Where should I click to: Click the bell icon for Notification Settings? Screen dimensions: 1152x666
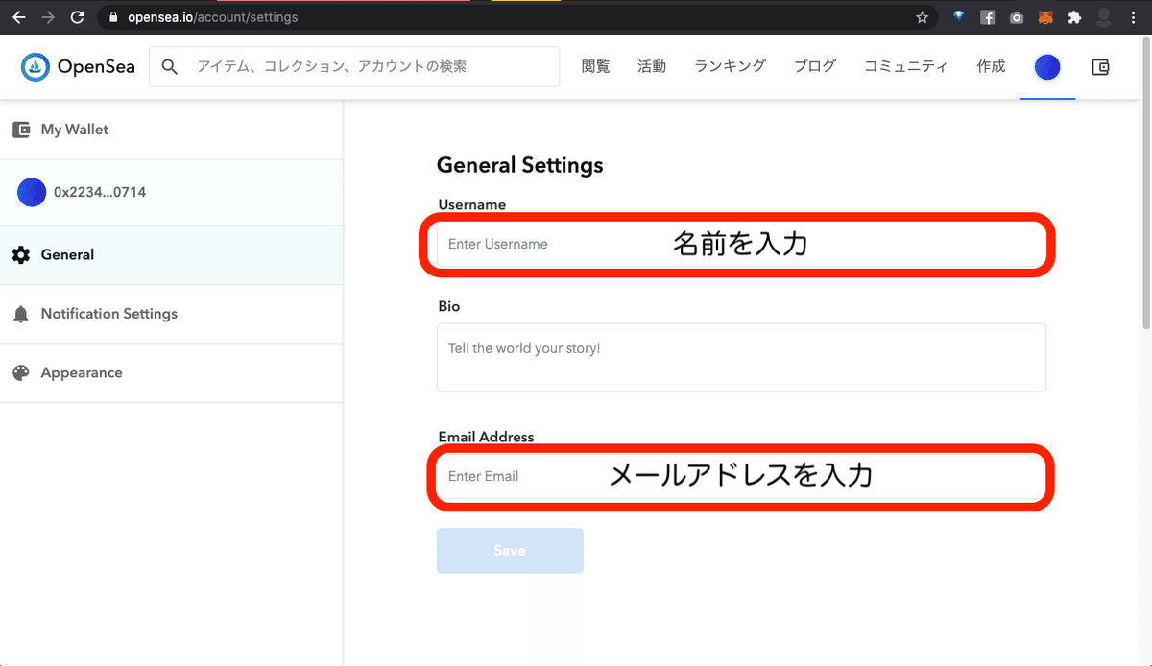coord(21,313)
